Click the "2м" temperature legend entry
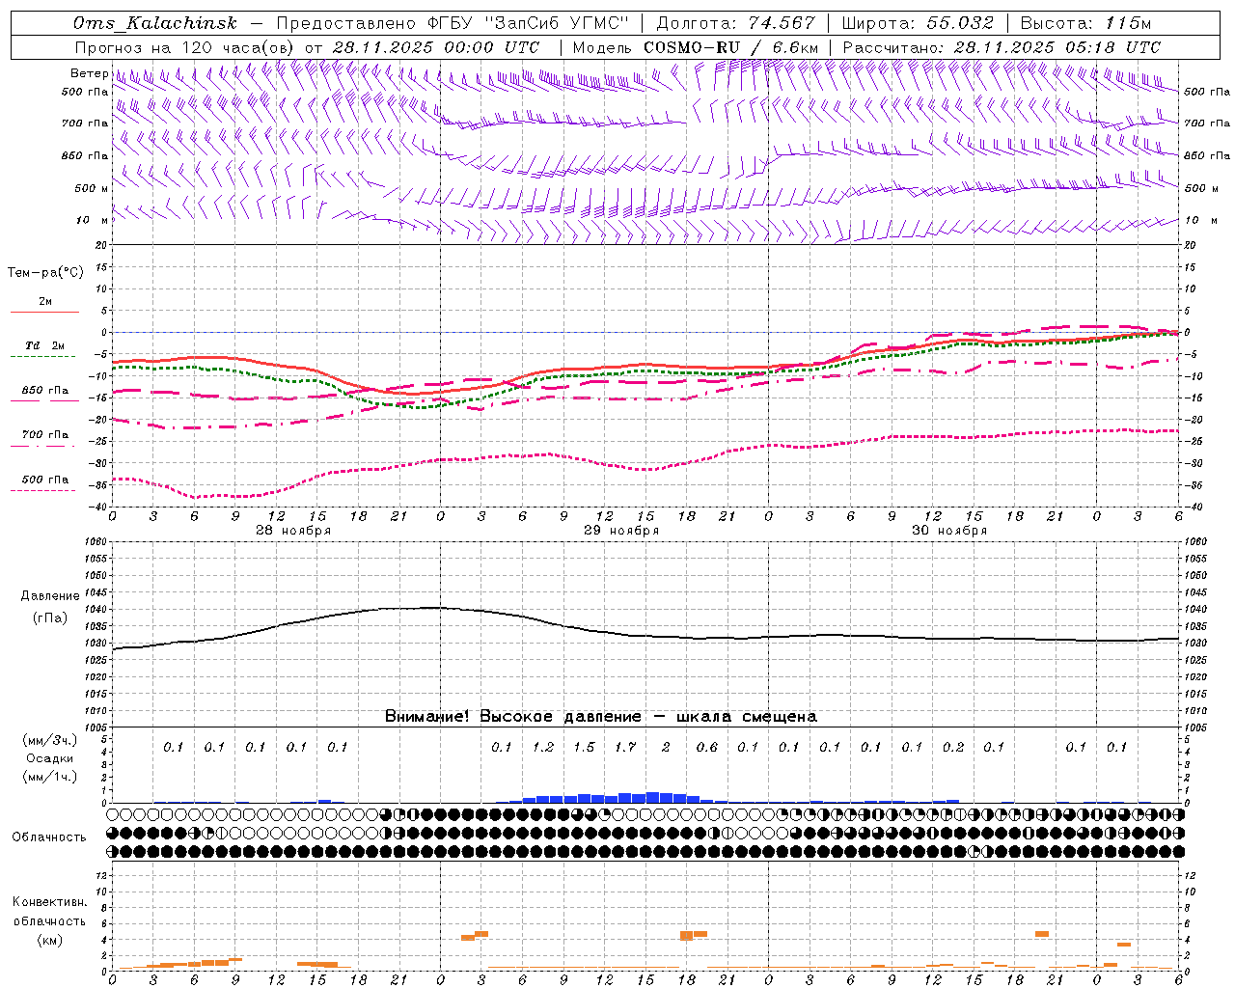1235x988 pixels. click(x=44, y=301)
